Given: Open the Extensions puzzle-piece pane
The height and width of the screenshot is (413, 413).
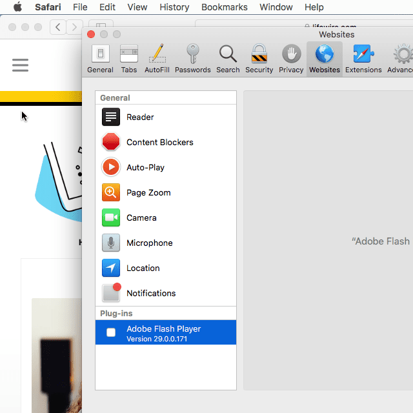Looking at the screenshot, I should click(363, 59).
